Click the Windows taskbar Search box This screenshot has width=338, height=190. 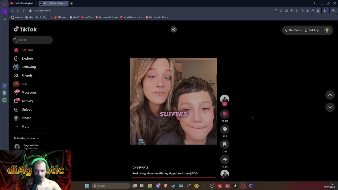click(111, 186)
